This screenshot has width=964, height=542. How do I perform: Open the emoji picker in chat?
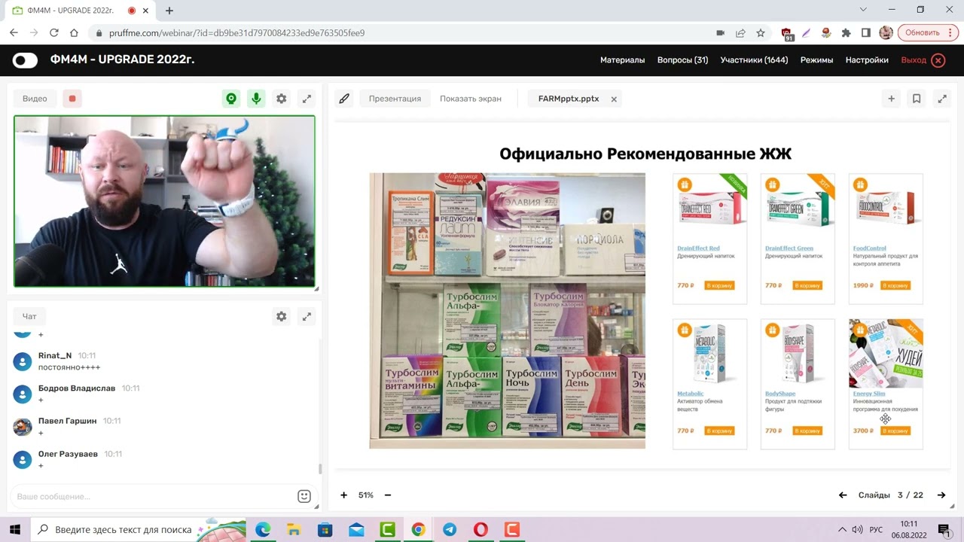coord(304,496)
